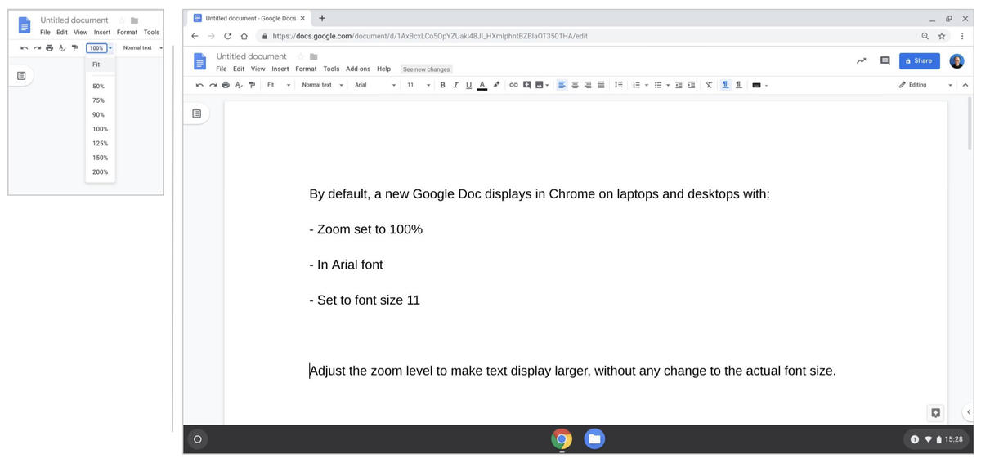Open the status tray showing 15:28
The width and height of the screenshot is (981, 467).
[x=937, y=439]
